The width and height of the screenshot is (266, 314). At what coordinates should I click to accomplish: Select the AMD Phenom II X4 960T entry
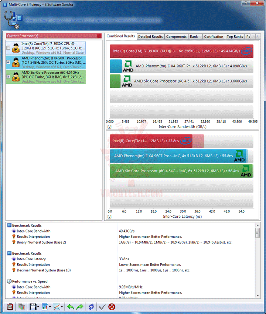(x=46, y=63)
